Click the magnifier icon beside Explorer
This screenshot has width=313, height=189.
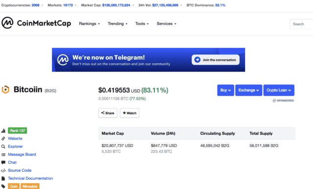click(3, 146)
